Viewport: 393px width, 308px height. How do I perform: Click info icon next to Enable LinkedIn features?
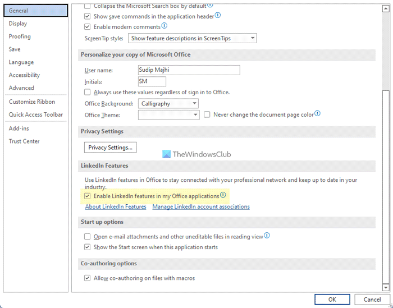(223, 195)
